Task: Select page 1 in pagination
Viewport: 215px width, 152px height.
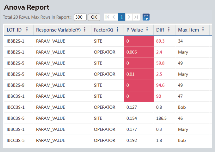Action: [122, 17]
